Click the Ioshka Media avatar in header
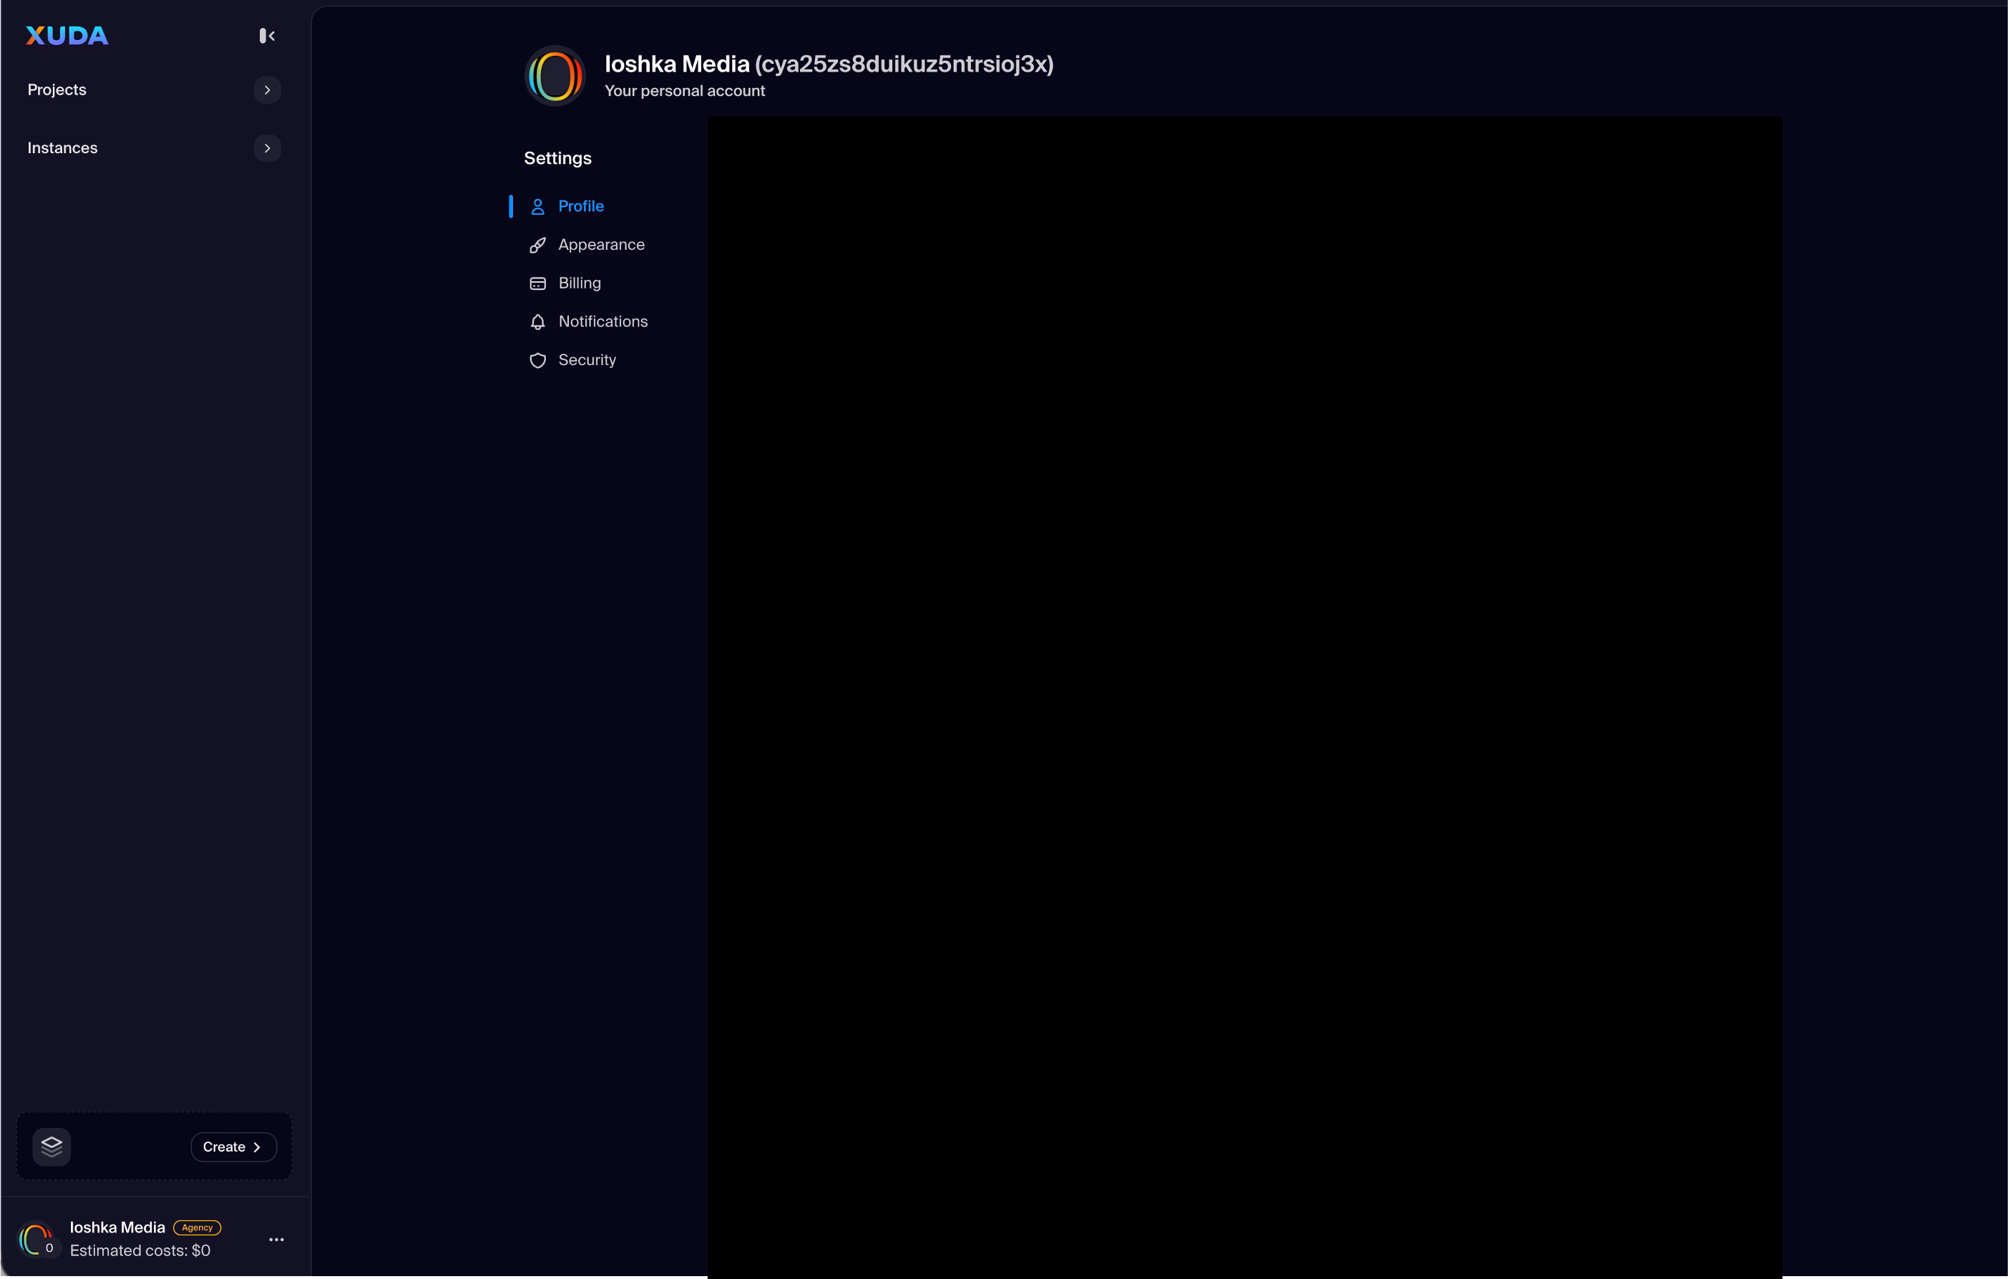The height and width of the screenshot is (1279, 2010). [x=555, y=76]
